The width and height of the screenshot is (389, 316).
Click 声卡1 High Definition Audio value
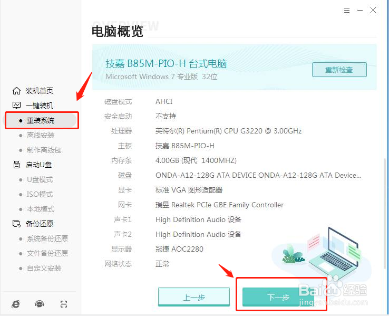click(x=198, y=219)
